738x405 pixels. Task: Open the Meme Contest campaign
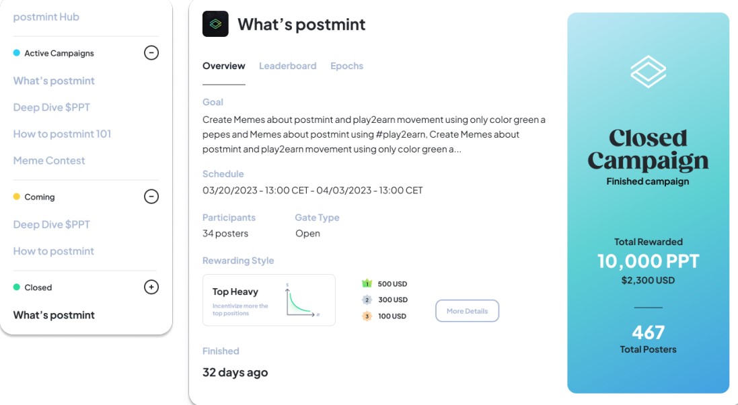49,161
